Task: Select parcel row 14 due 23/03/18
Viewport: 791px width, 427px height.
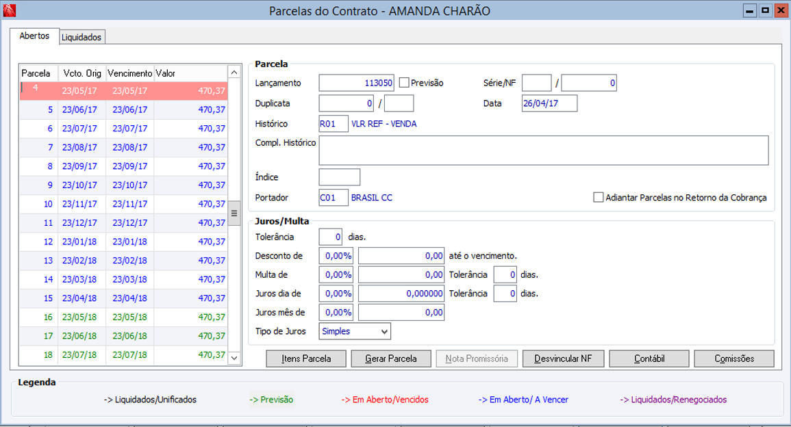Action: click(x=123, y=279)
